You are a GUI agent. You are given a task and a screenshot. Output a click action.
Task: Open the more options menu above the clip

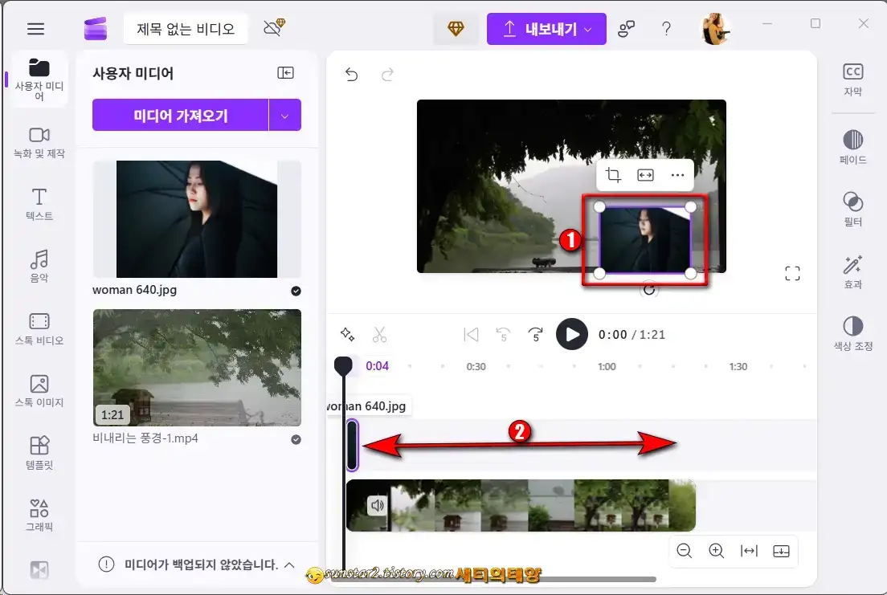coord(677,174)
